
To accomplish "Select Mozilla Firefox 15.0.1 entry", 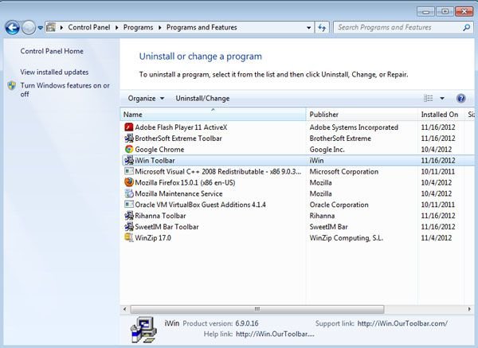I will click(185, 182).
